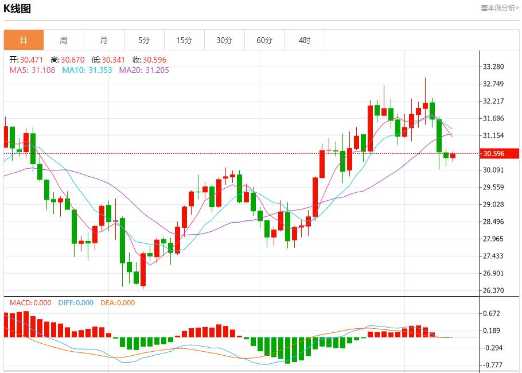This screenshot has width=522, height=373.
Task: Choose the 60分 interval tab
Action: tap(264, 40)
